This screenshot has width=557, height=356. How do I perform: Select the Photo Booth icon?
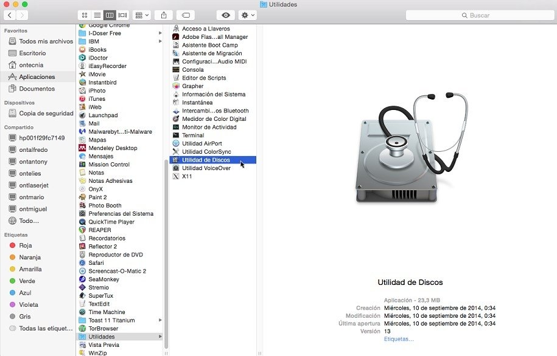pyautogui.click(x=82, y=205)
